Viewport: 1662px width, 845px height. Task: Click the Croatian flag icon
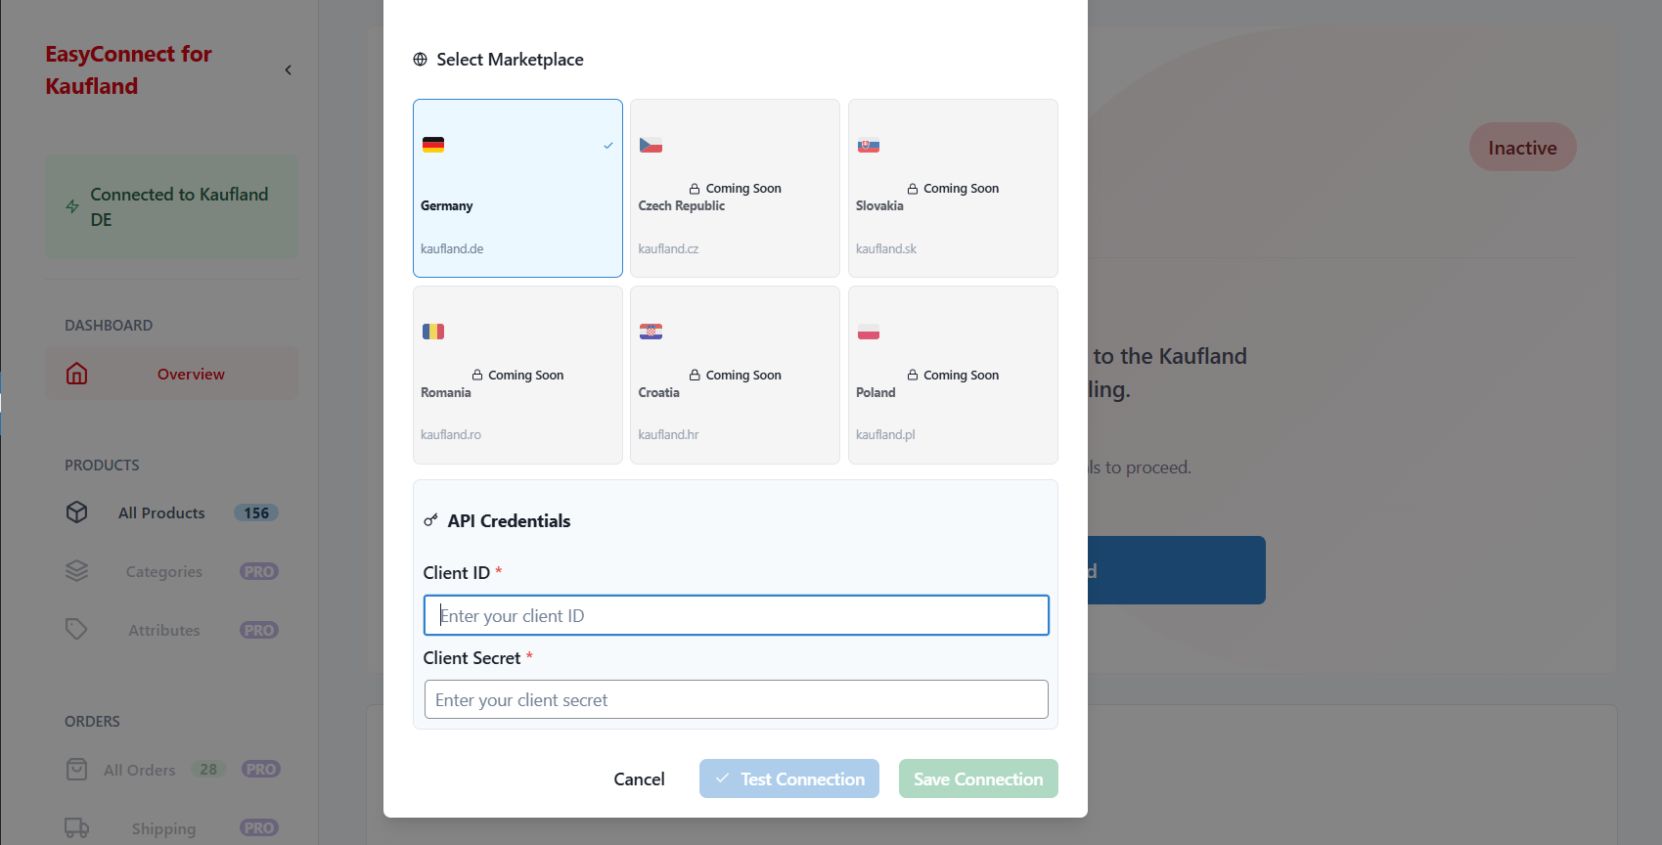(651, 332)
